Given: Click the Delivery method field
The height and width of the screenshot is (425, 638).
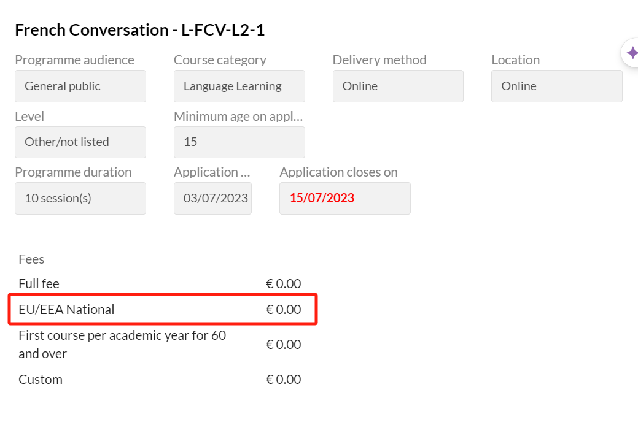Looking at the screenshot, I should coord(398,86).
